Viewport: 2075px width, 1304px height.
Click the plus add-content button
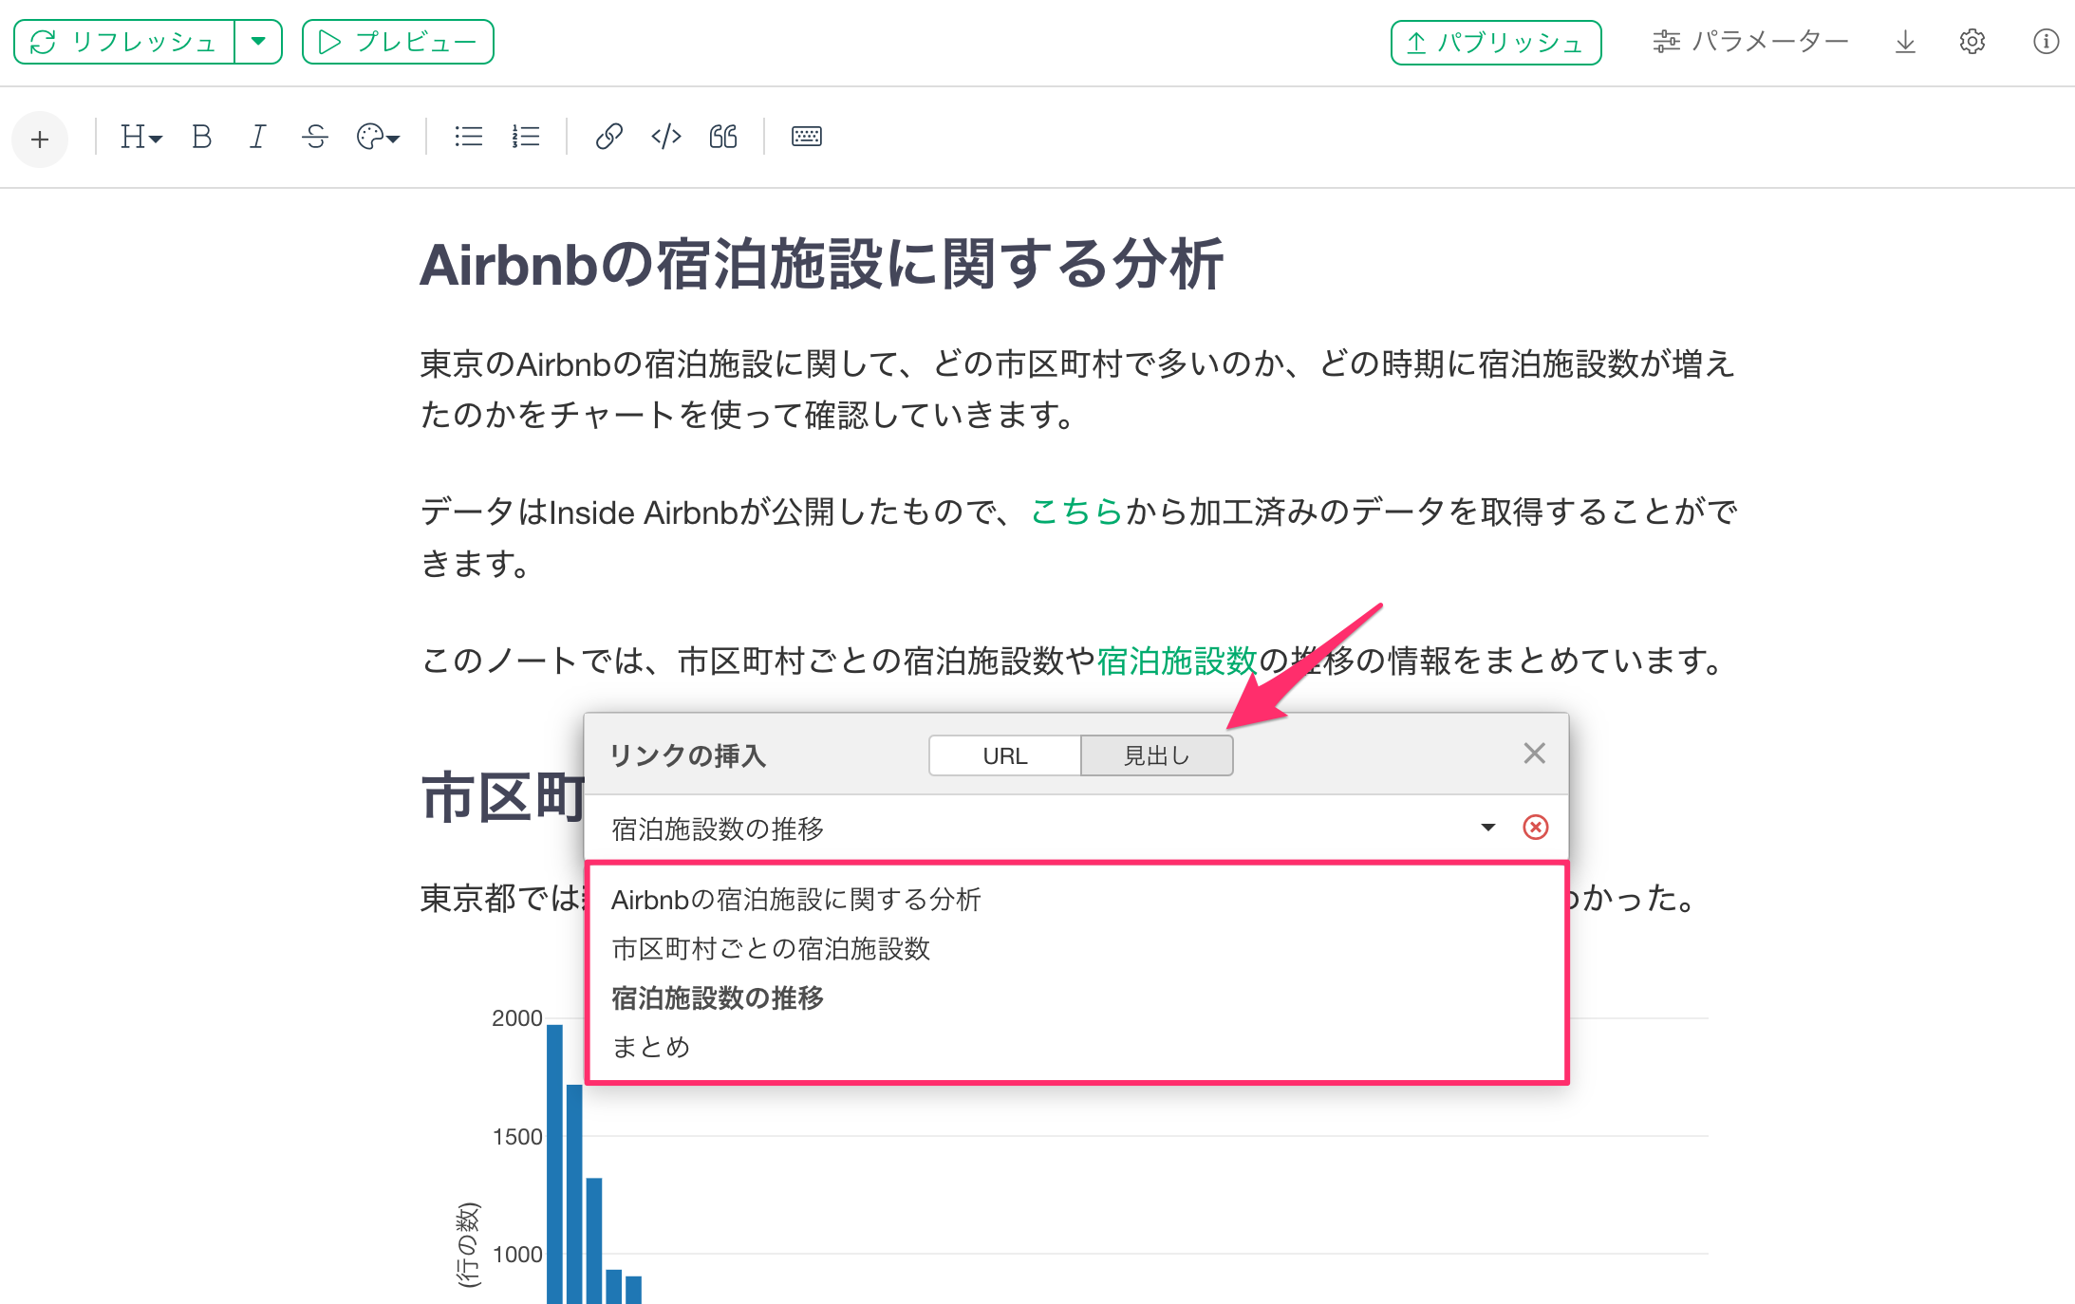click(x=40, y=140)
